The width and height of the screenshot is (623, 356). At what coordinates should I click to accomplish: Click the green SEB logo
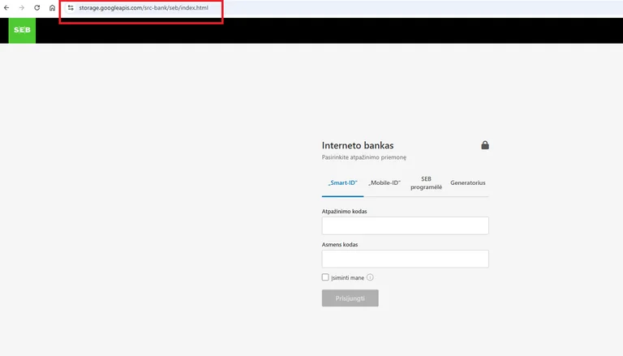click(x=22, y=30)
